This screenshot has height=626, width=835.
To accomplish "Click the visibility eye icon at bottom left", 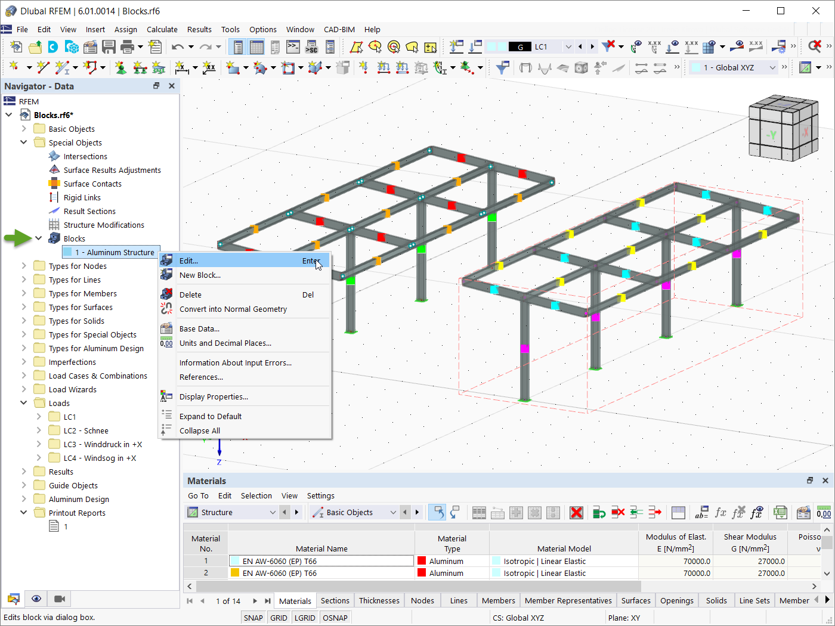I will [36, 599].
